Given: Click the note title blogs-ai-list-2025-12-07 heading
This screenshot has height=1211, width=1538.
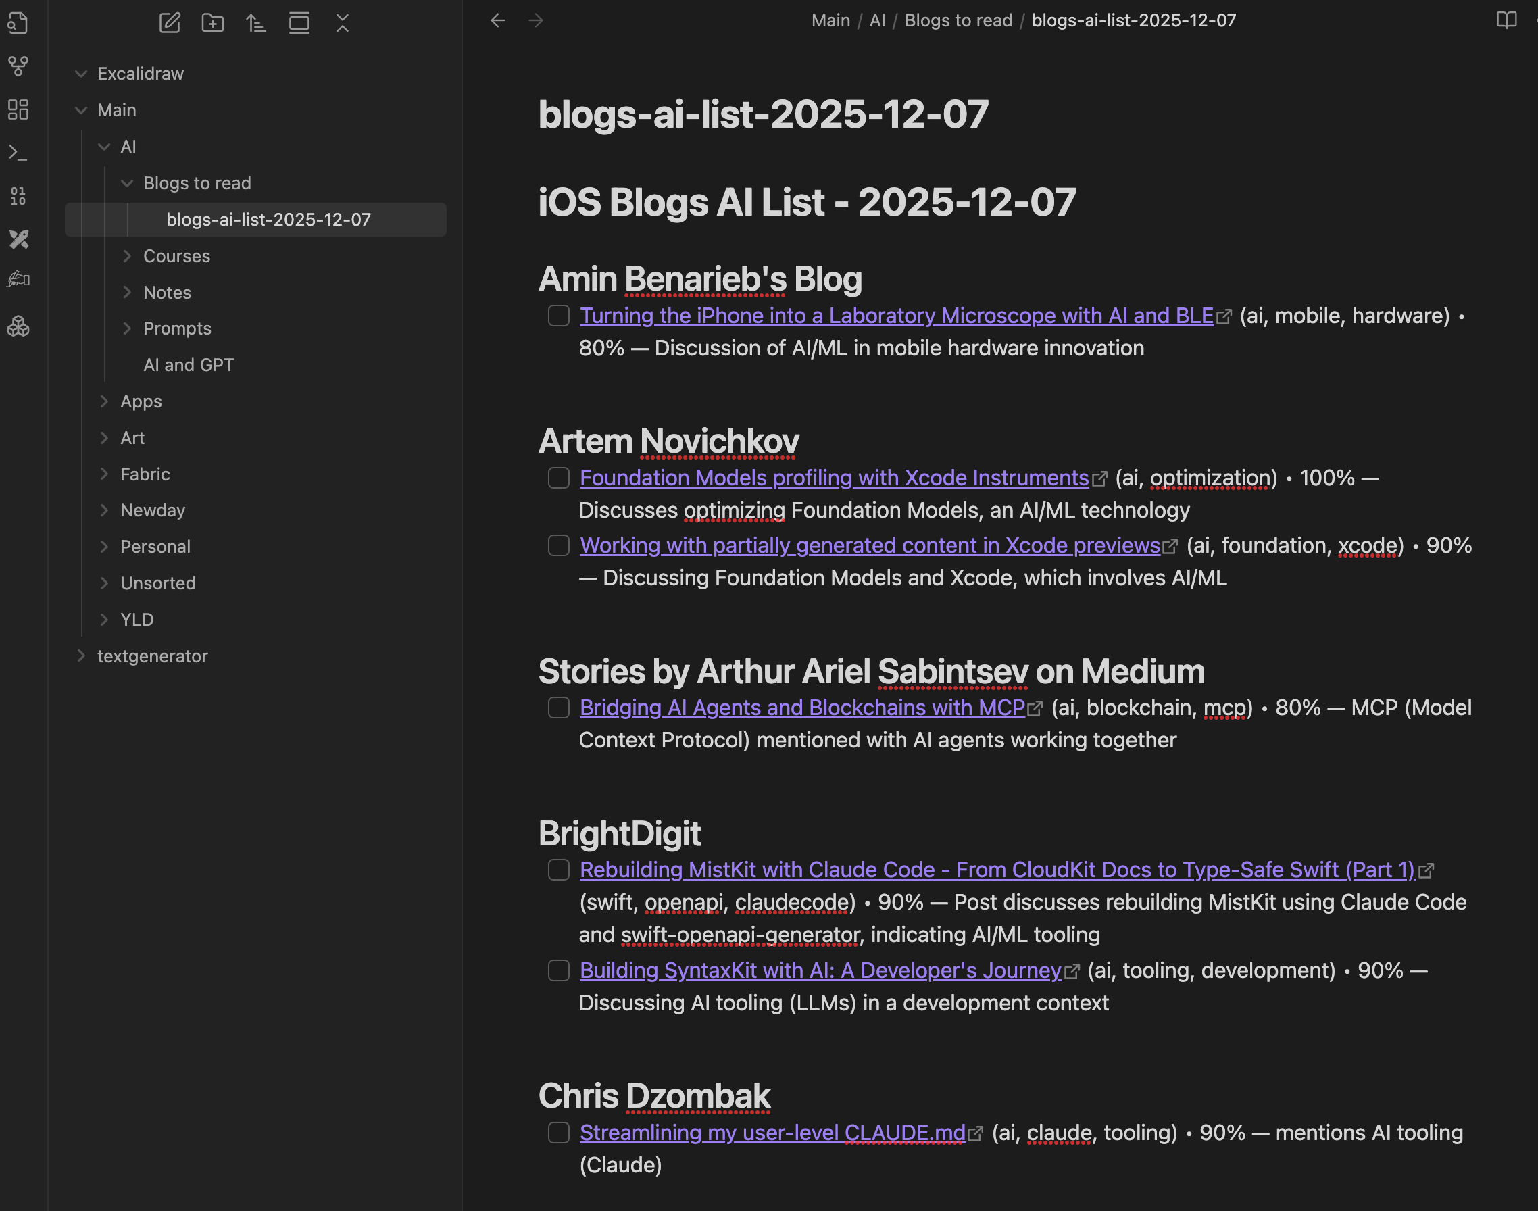Looking at the screenshot, I should (x=763, y=114).
